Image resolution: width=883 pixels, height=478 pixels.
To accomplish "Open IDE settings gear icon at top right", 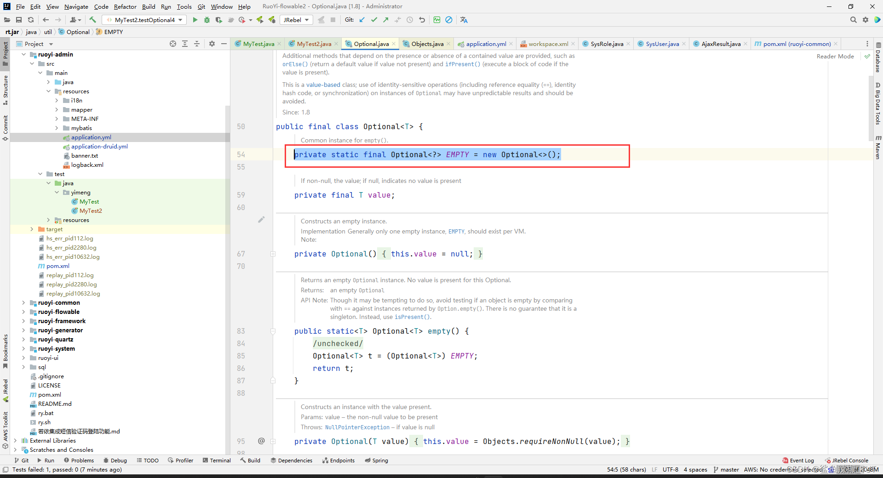I will [x=866, y=20].
